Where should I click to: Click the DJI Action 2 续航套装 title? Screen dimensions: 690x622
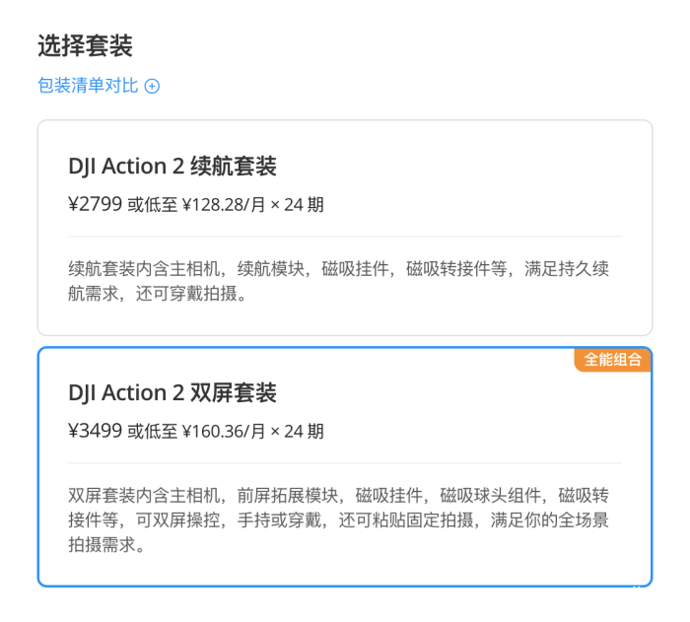[172, 166]
